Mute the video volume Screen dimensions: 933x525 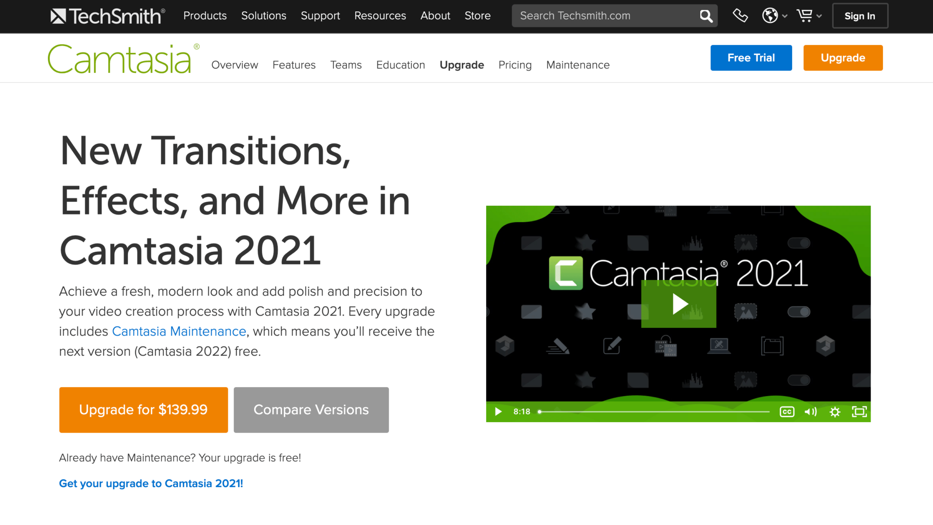tap(810, 412)
